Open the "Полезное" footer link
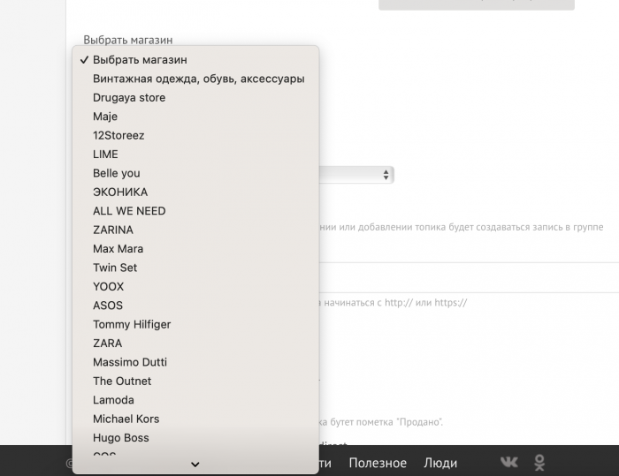 click(378, 463)
